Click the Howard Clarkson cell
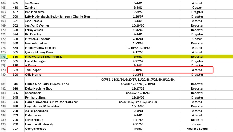The image size is (233, 132). tap(61, 43)
